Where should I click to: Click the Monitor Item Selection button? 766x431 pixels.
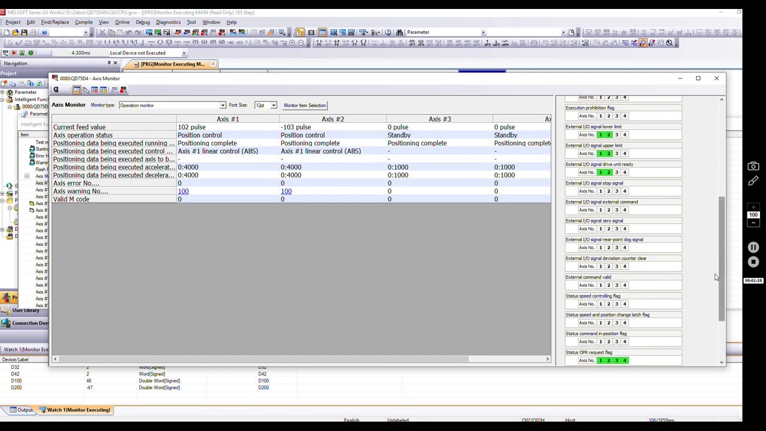(x=305, y=105)
